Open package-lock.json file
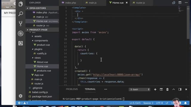191x107 pixels. click(x=42, y=97)
